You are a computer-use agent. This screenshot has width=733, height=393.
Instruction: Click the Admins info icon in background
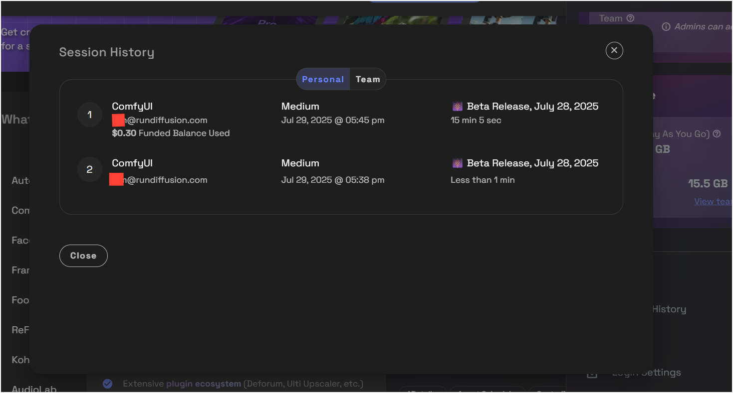pos(666,27)
